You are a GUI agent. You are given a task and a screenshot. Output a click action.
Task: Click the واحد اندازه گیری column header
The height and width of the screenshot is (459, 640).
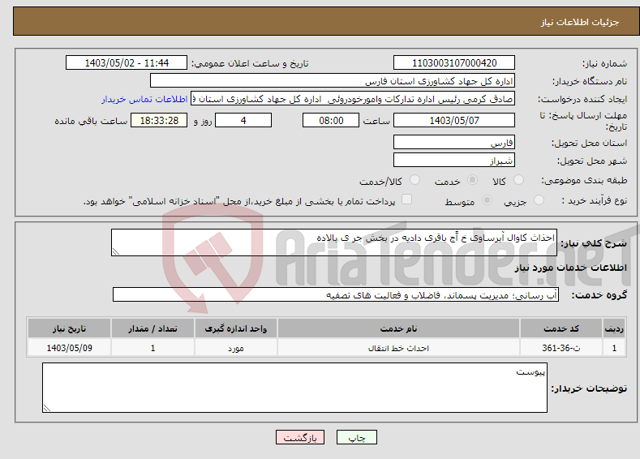pyautogui.click(x=235, y=328)
